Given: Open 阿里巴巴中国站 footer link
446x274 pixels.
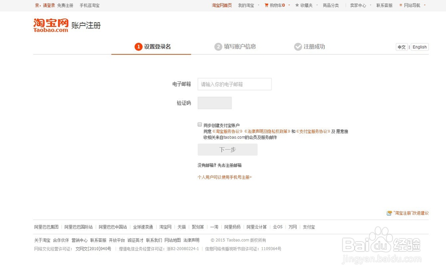Looking at the screenshot, I should 113,227.
